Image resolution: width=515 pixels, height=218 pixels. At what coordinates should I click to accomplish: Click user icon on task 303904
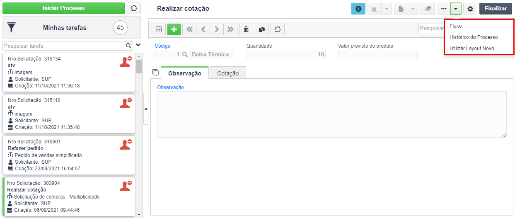coord(125,186)
